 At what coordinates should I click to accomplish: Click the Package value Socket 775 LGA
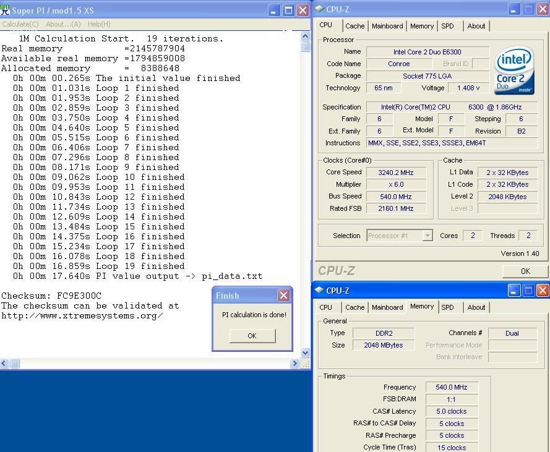coord(428,75)
